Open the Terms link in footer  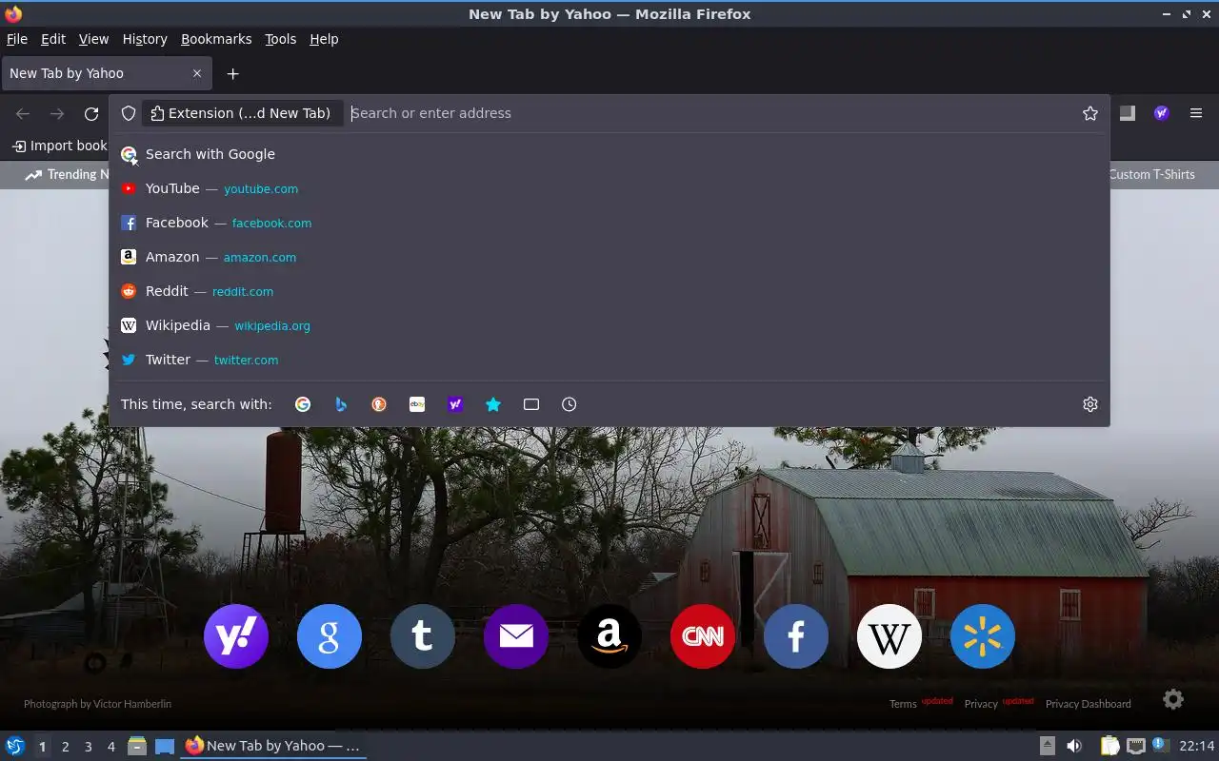903,704
